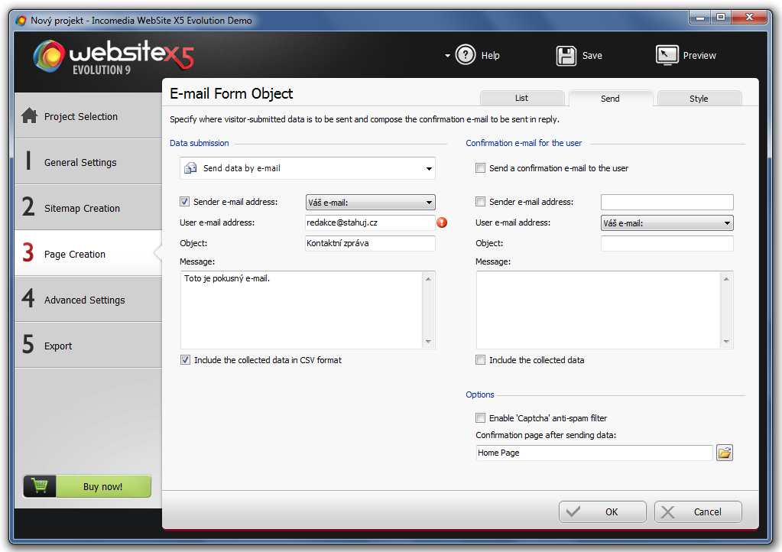Click the Save floppy disk icon
Screen dimensions: 782x552
[x=566, y=55]
